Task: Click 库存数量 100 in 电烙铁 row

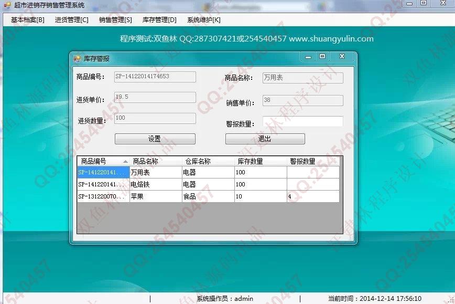Action: [x=261, y=184]
